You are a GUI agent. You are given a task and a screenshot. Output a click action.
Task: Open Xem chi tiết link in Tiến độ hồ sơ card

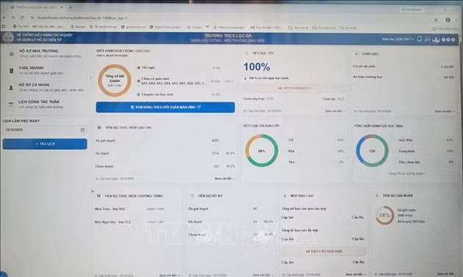pyautogui.click(x=263, y=275)
